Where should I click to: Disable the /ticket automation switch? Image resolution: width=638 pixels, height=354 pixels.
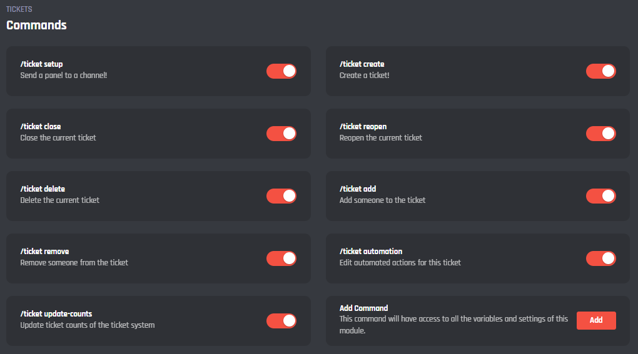tap(600, 258)
